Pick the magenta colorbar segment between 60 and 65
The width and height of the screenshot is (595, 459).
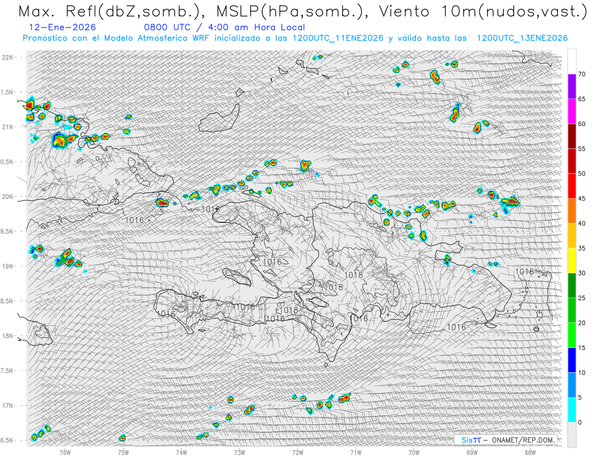[572, 111]
